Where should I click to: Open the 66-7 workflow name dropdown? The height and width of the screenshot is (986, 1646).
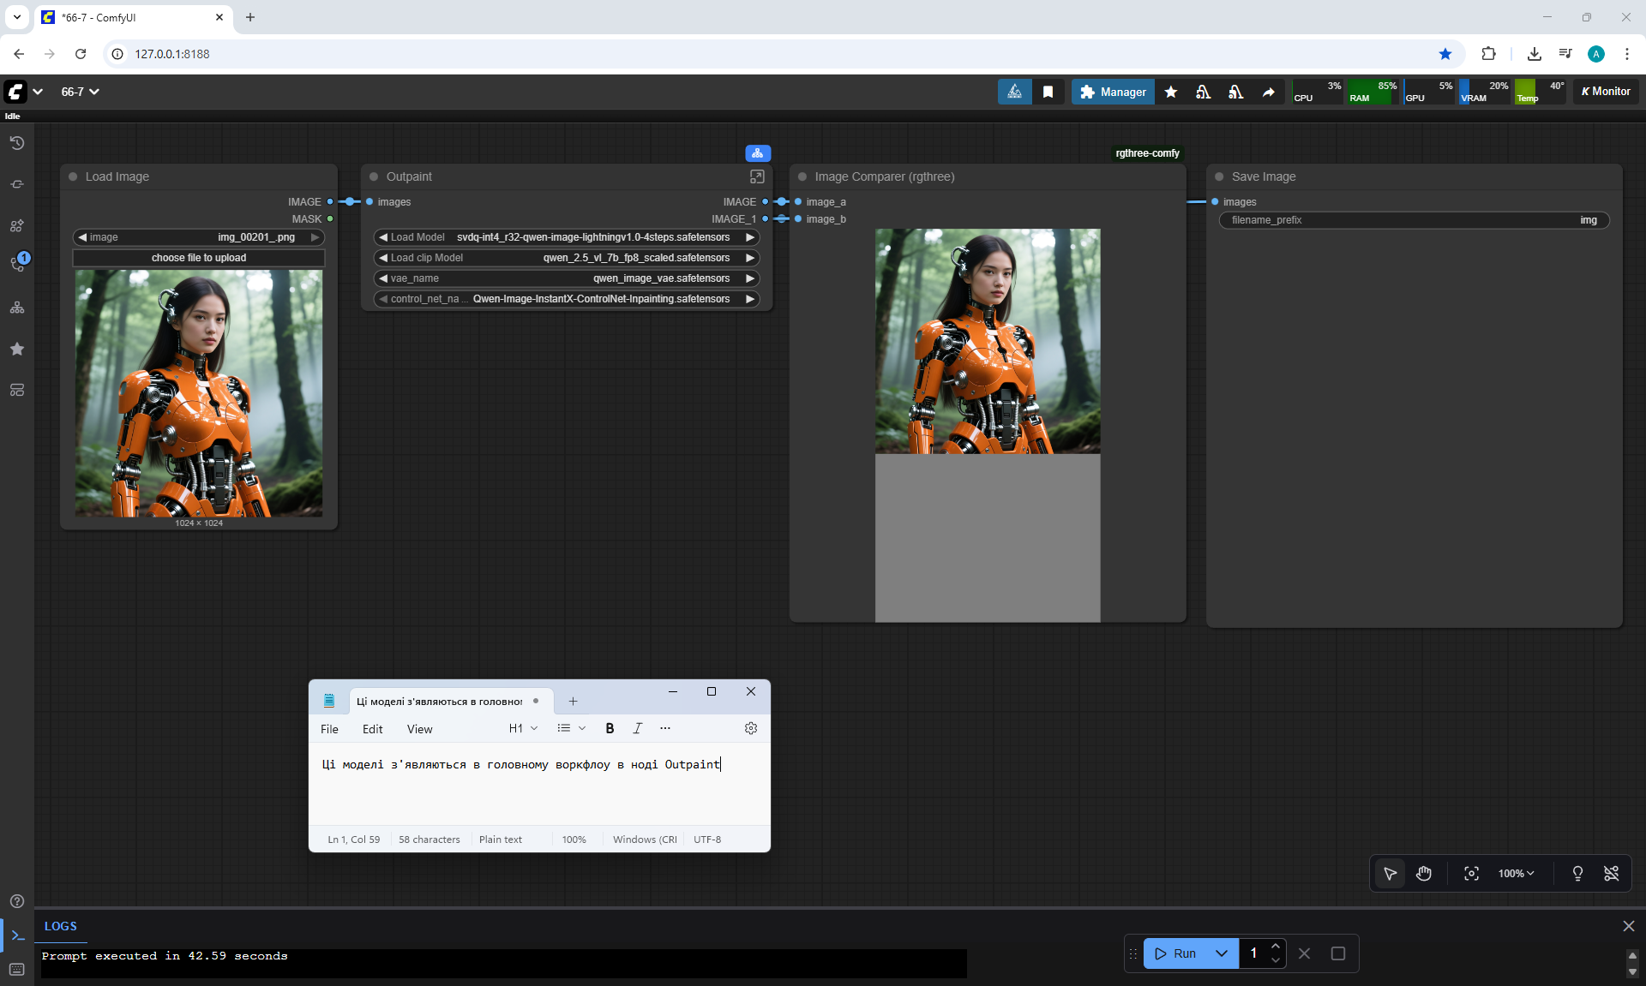point(81,92)
